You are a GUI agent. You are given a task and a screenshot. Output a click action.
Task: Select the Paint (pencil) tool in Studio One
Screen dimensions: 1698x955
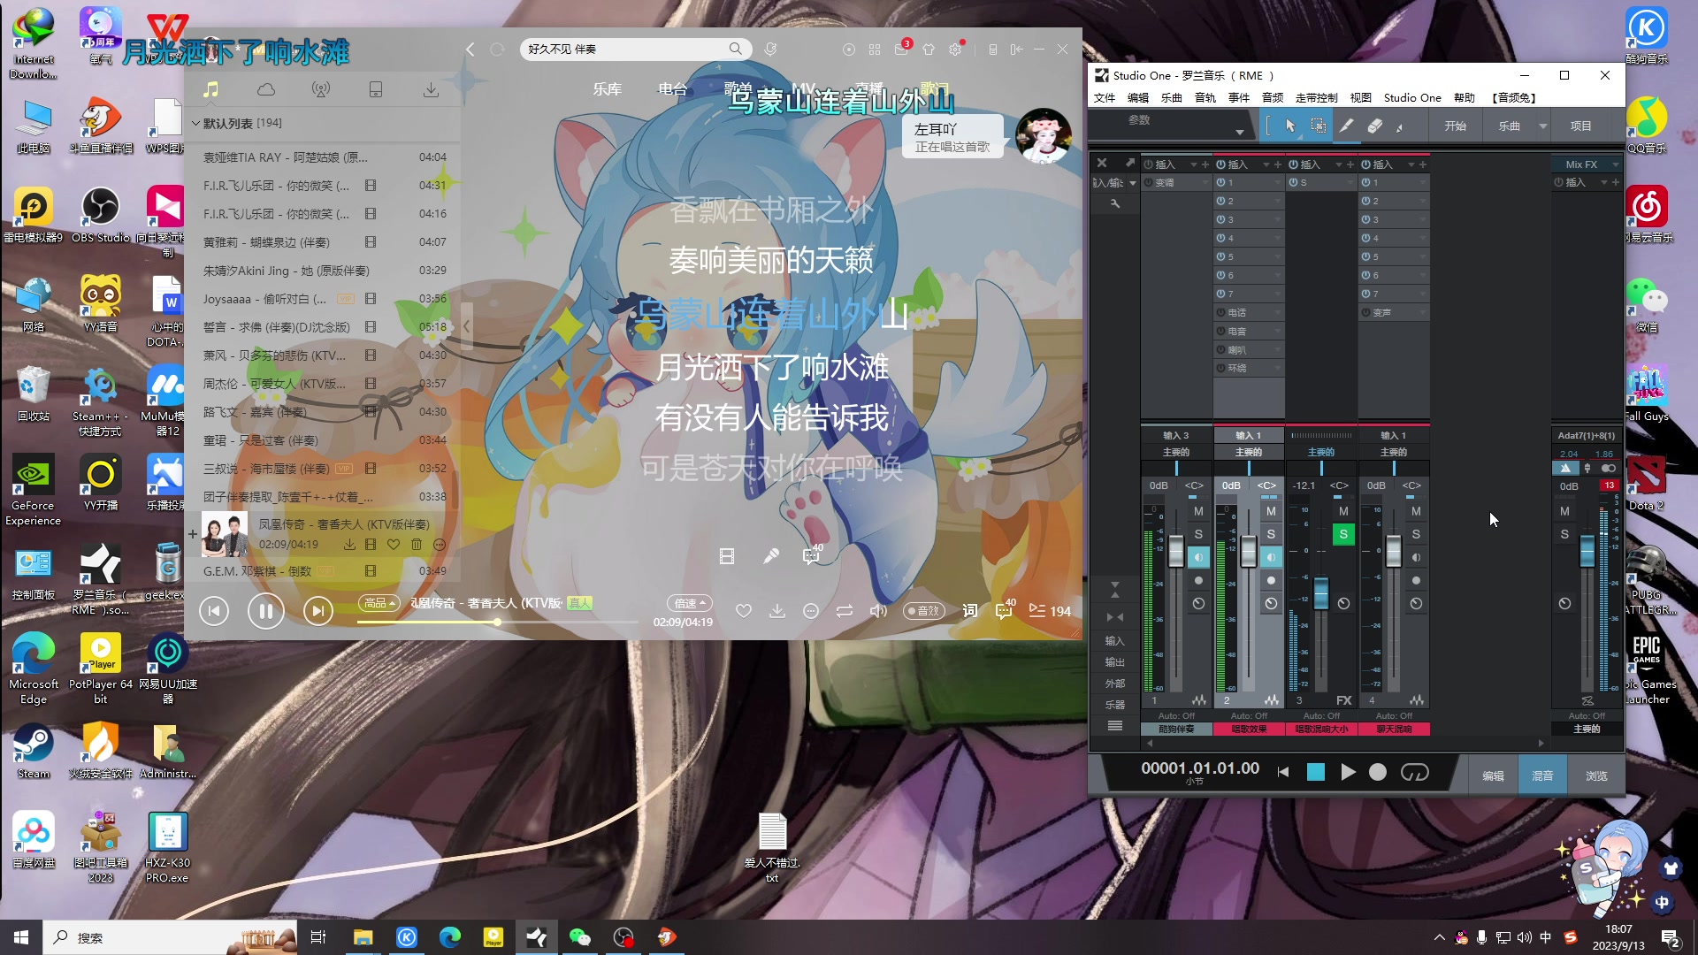(1346, 126)
